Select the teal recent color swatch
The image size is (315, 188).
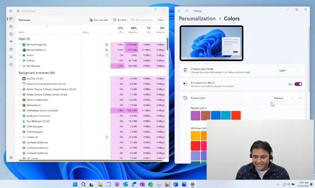[226, 115]
